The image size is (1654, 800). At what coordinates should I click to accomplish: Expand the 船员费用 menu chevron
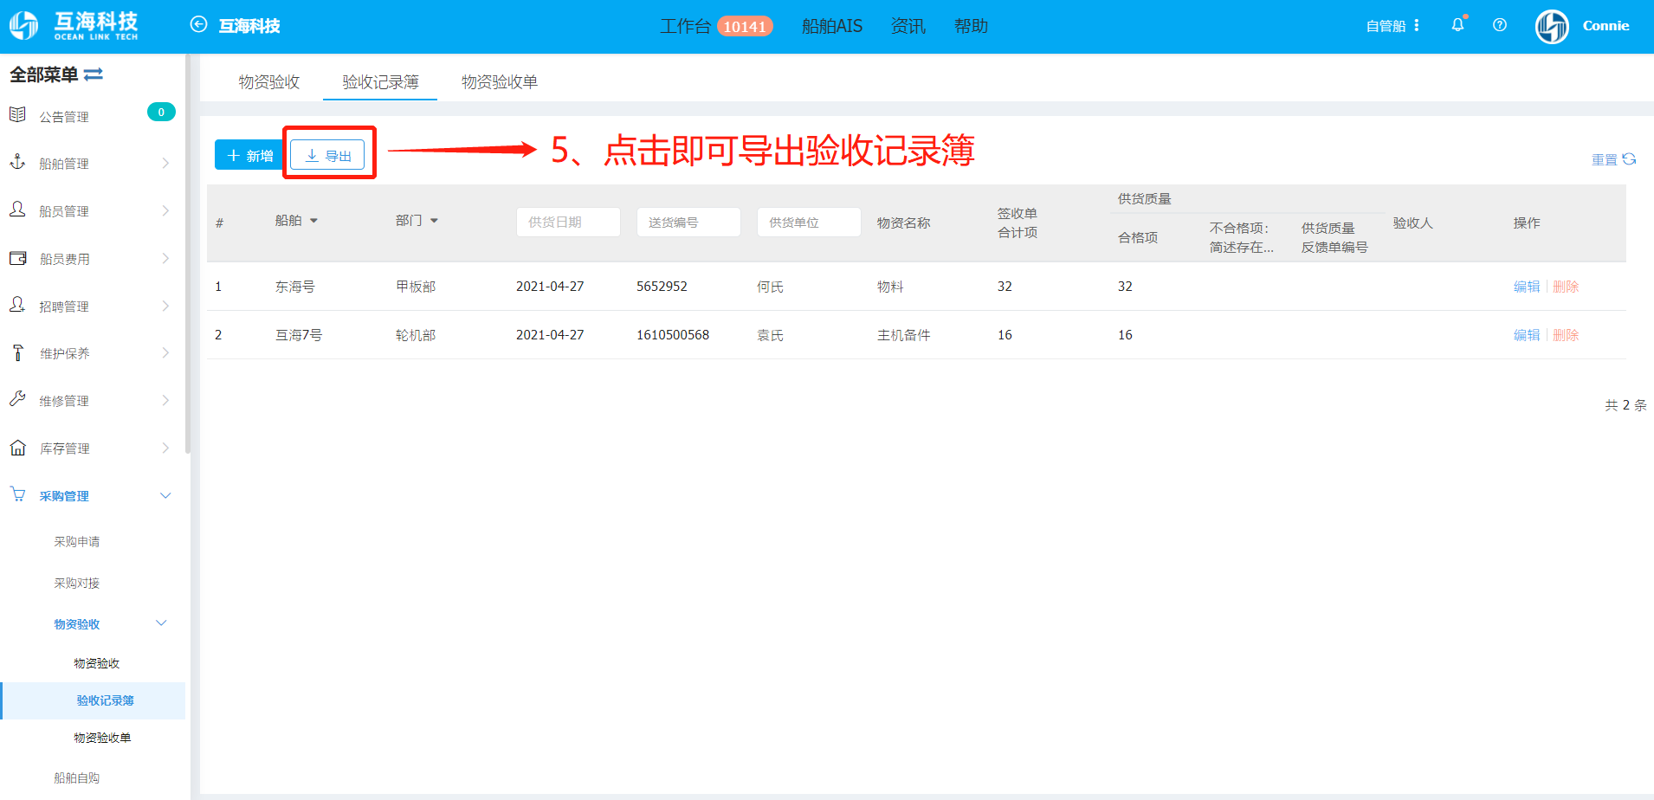point(165,258)
